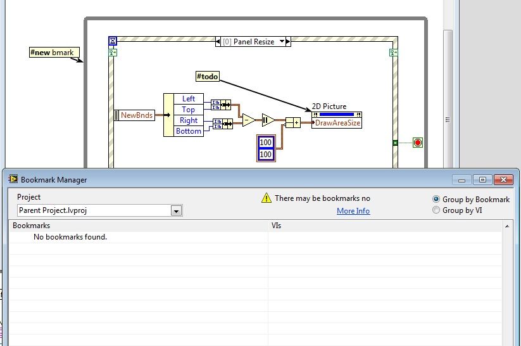Click the red stop loop terminal
This screenshot has height=346, width=521.
pyautogui.click(x=418, y=143)
